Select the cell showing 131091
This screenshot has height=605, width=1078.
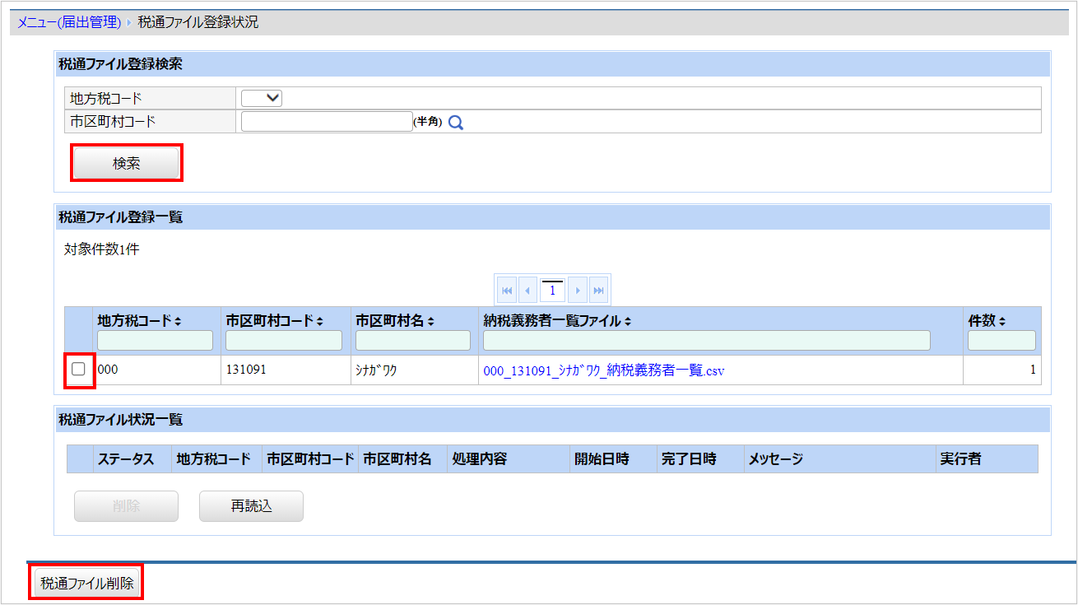point(286,370)
